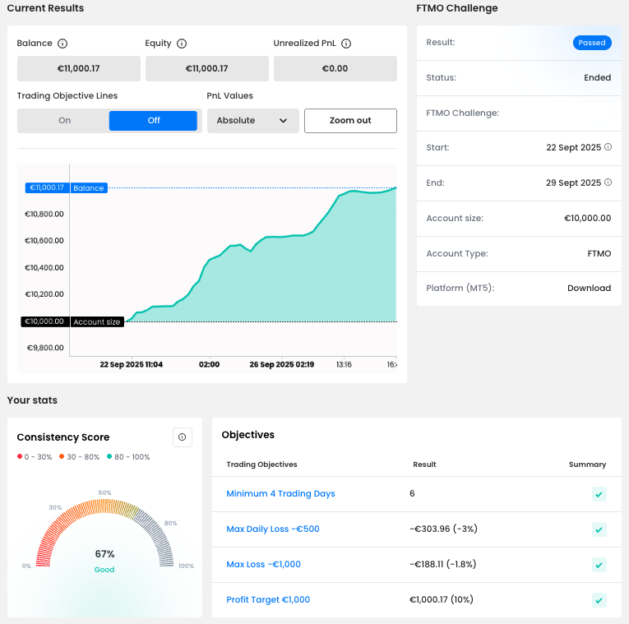Click the Max Loss summary checkmark
629x624 pixels.
[599, 565]
